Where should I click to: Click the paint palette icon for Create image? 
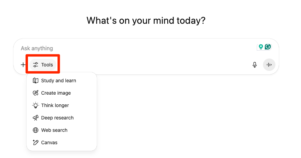tap(35, 93)
